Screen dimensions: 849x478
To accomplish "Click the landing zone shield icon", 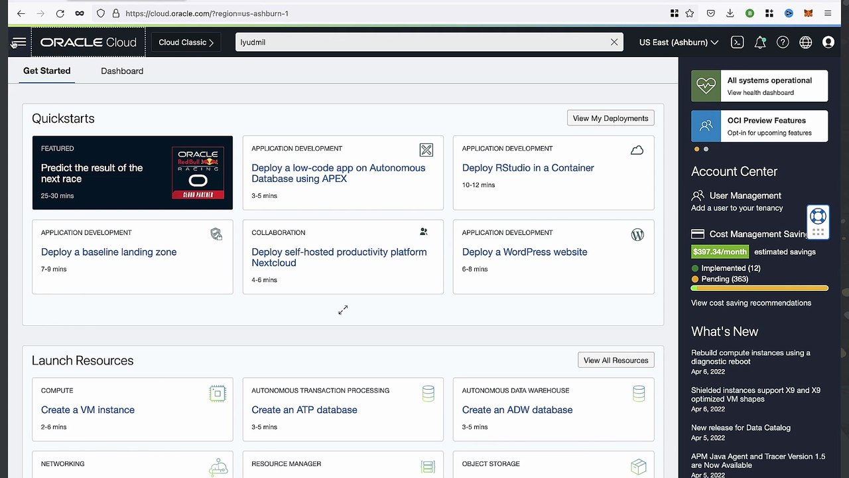I will point(216,234).
